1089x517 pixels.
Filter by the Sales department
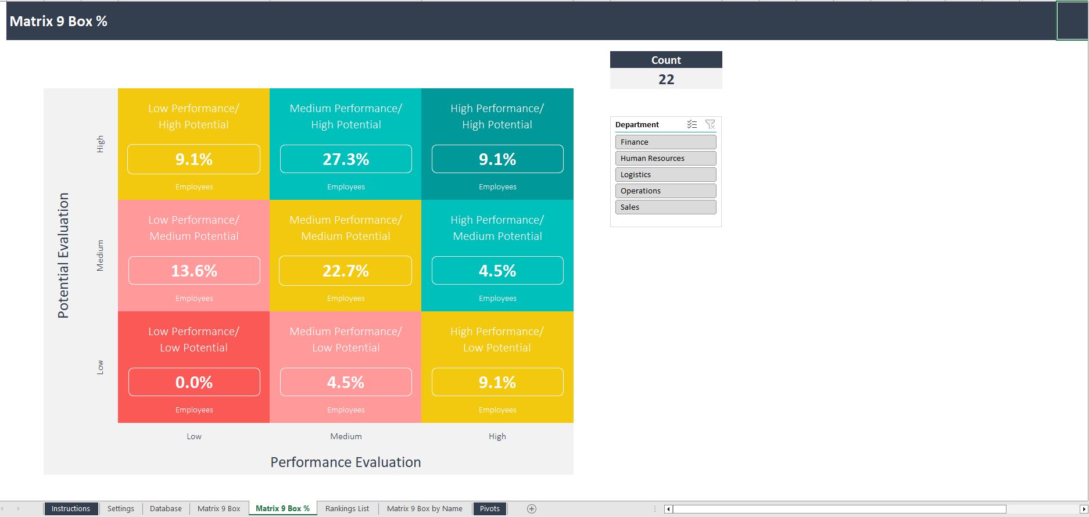click(665, 207)
